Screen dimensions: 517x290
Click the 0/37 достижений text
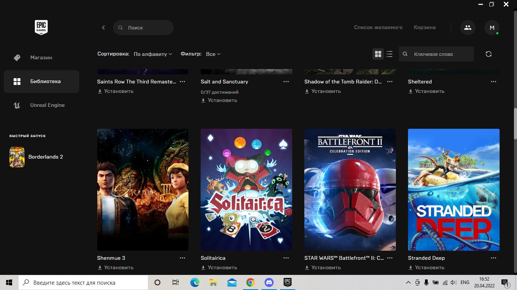coord(220,92)
